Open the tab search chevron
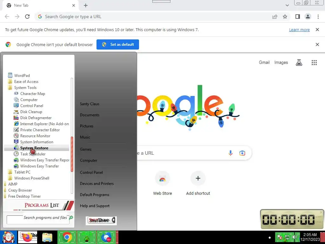The width and height of the screenshot is (325, 244). tap(287, 5)
